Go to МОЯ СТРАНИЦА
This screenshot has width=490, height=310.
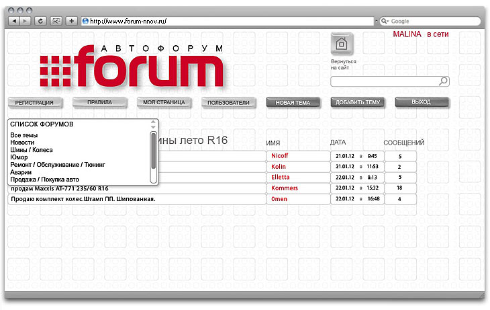click(164, 102)
